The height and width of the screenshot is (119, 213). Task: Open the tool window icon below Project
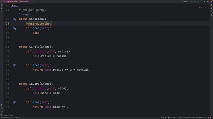[2, 8]
